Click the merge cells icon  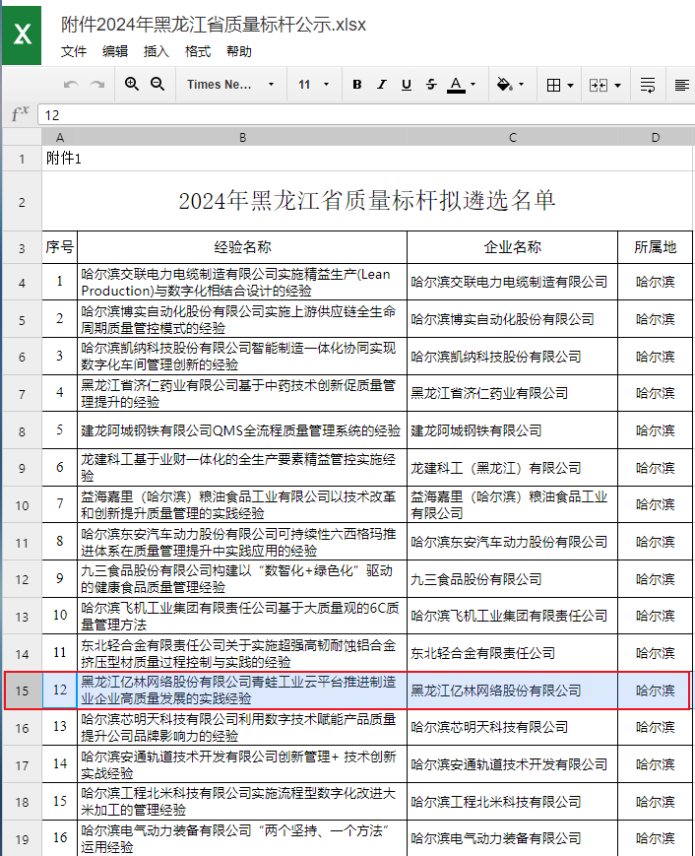point(599,85)
